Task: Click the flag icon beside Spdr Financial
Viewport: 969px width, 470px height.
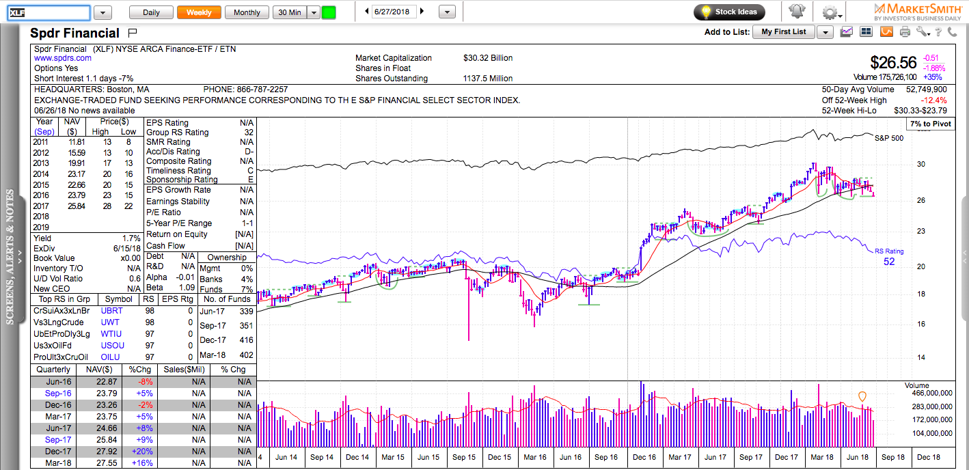Action: click(x=133, y=32)
